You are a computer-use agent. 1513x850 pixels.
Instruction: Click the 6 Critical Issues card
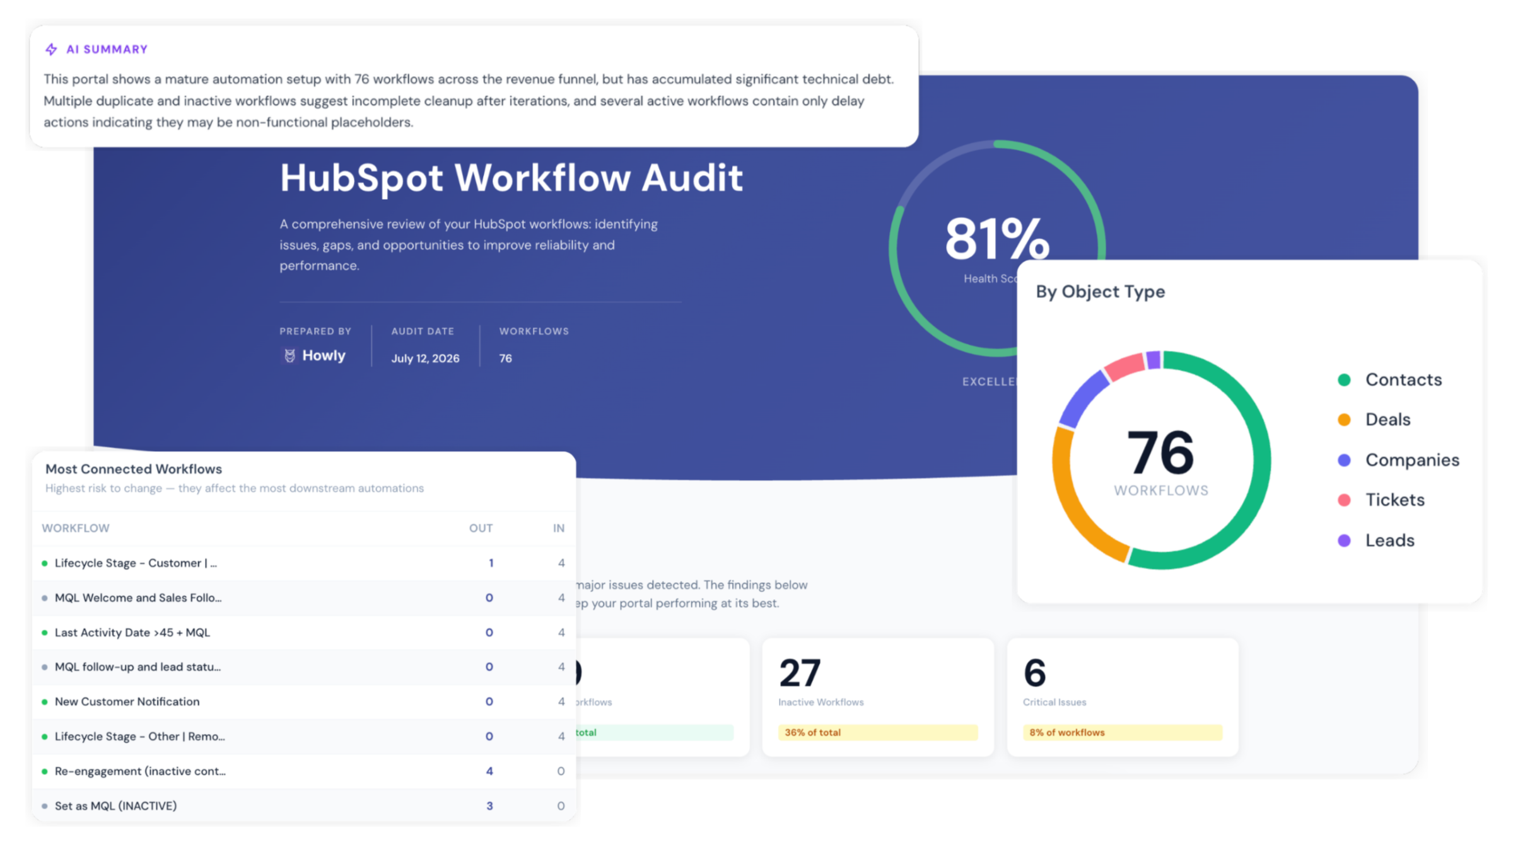(x=1123, y=697)
